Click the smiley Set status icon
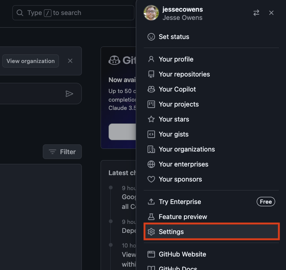The height and width of the screenshot is (270, 286). [151, 37]
